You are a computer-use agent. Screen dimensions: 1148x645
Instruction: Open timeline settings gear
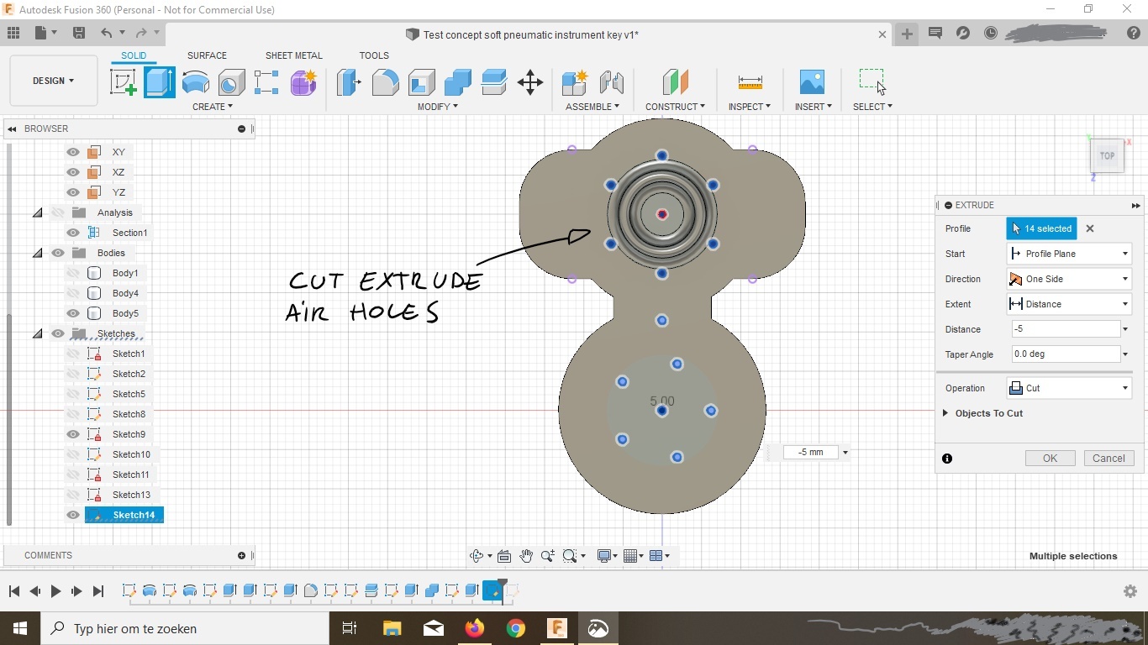[1130, 591]
